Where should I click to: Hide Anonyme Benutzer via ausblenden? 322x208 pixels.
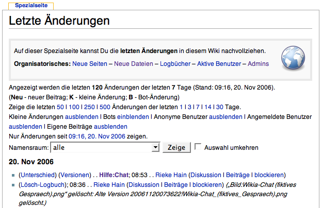point(226,117)
